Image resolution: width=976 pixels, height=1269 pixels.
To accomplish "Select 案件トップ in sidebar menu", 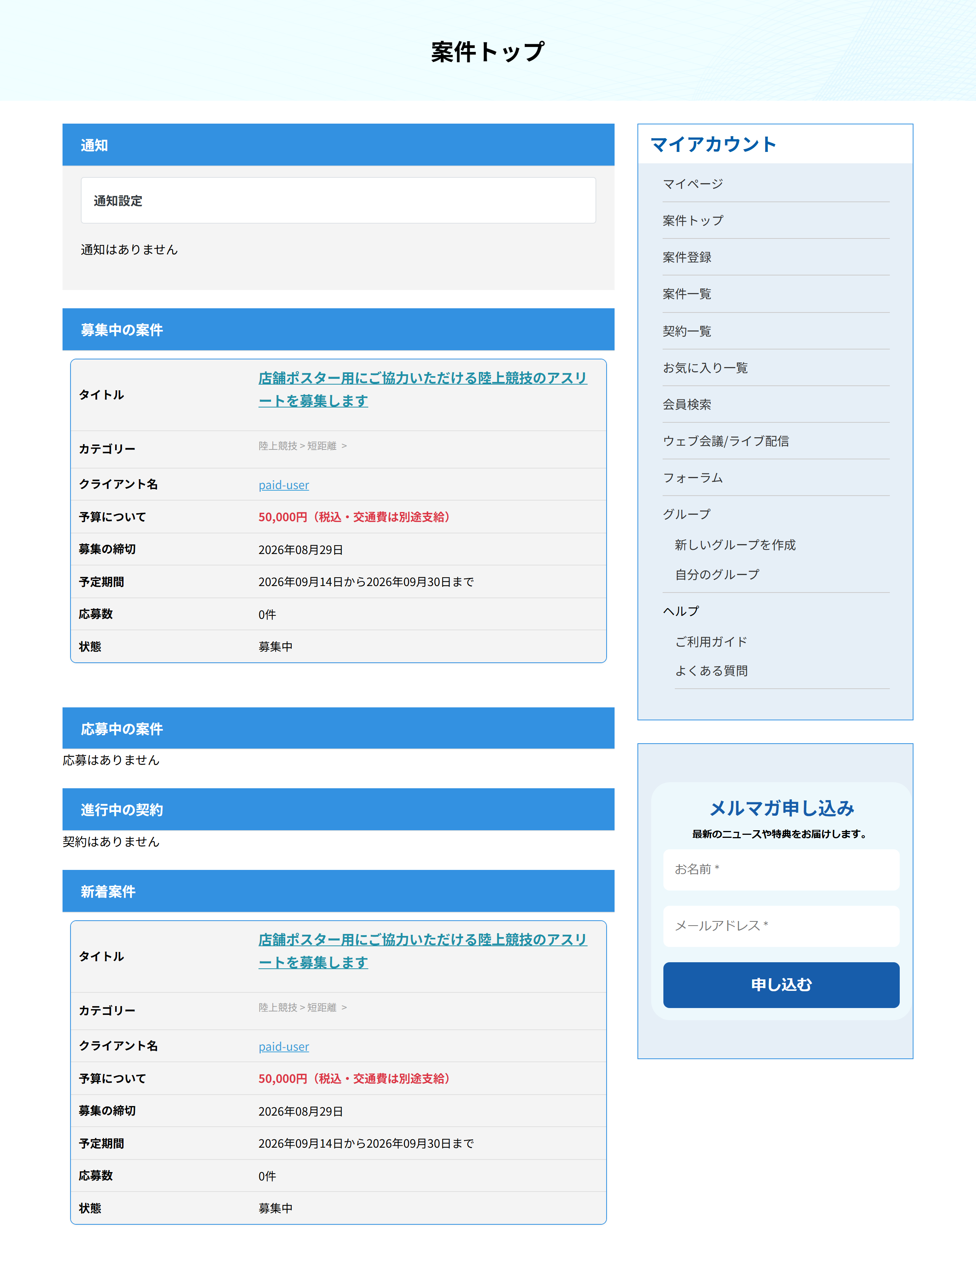I will [x=693, y=220].
